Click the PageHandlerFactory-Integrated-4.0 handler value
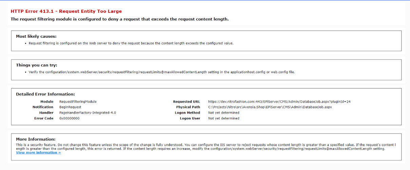This screenshot has height=170, width=410. (87, 113)
